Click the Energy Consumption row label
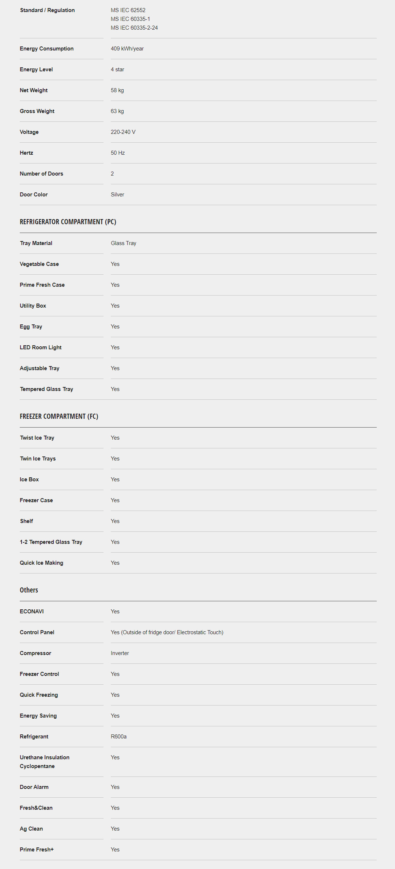 [x=46, y=49]
